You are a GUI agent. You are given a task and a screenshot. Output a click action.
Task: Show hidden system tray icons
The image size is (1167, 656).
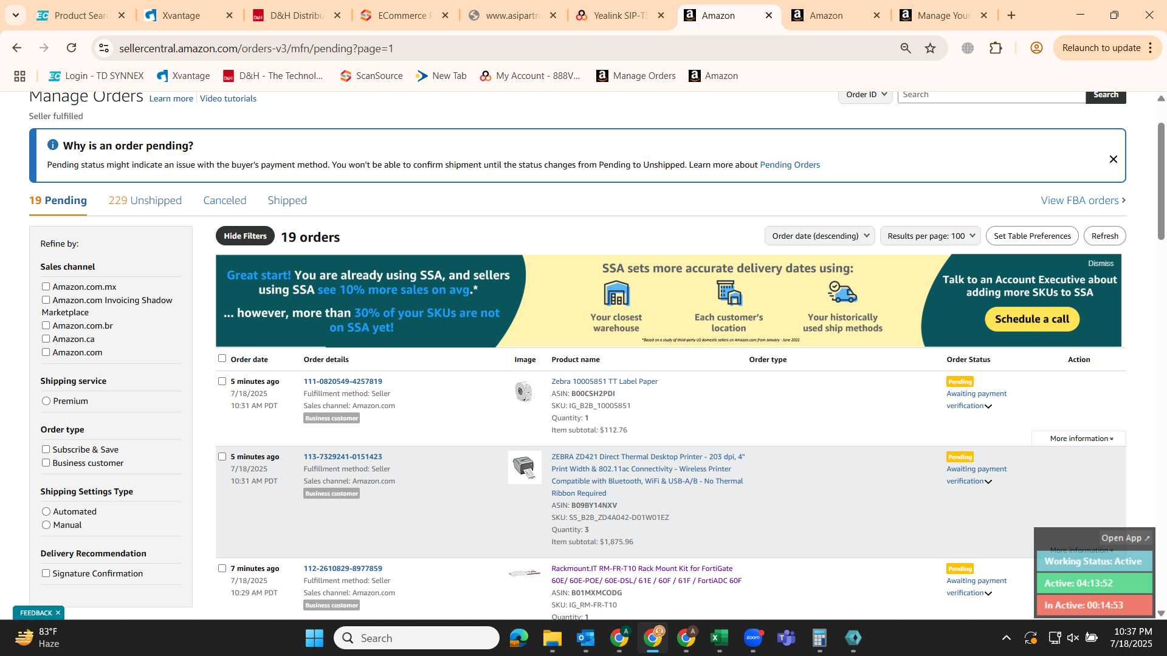pyautogui.click(x=1007, y=638)
